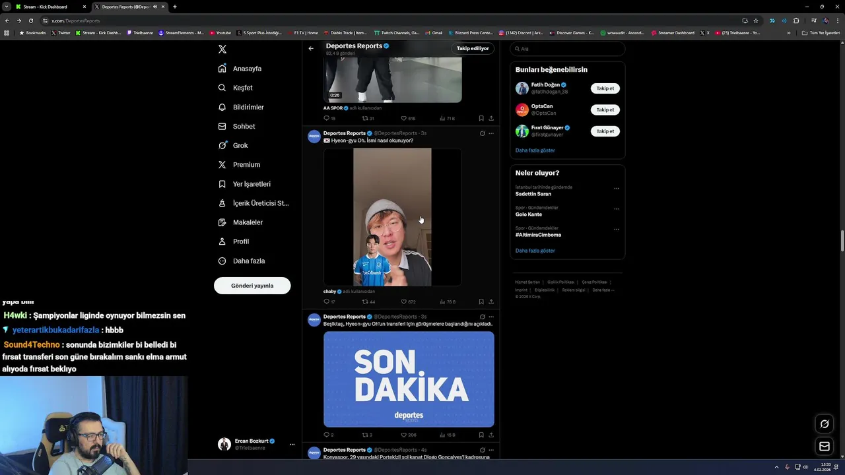Click Grok icon on Hyeon-gyu Oh post

pyautogui.click(x=482, y=133)
